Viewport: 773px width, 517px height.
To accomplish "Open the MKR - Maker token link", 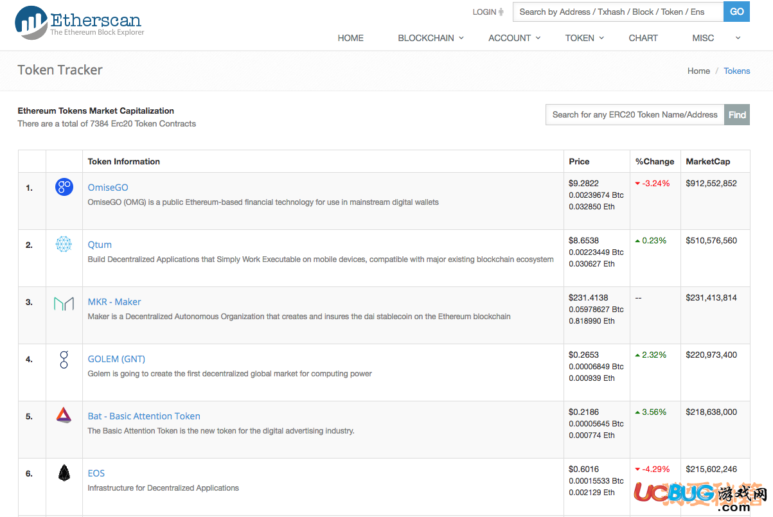I will pyautogui.click(x=114, y=302).
